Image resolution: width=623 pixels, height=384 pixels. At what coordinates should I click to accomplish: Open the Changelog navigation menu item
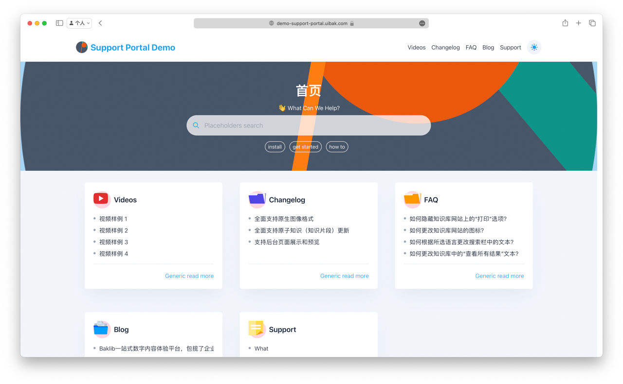pos(445,47)
